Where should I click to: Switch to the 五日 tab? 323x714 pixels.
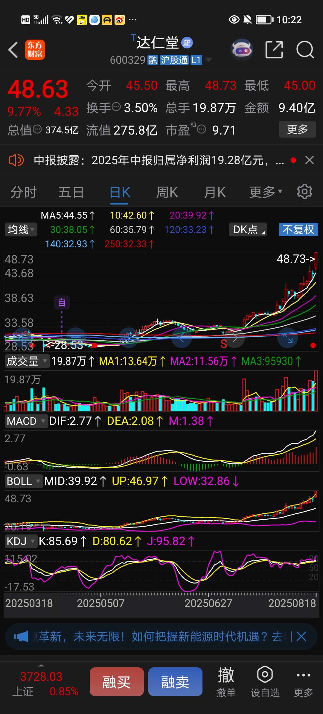click(x=71, y=192)
